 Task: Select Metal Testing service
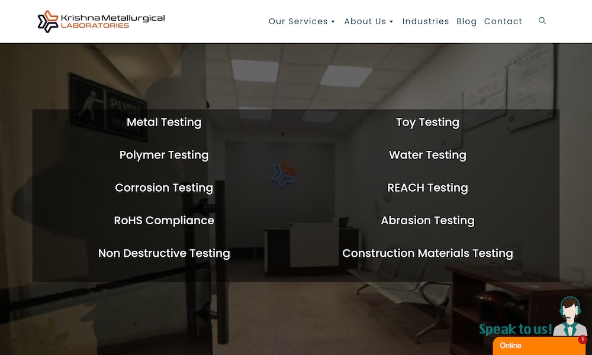[164, 122]
